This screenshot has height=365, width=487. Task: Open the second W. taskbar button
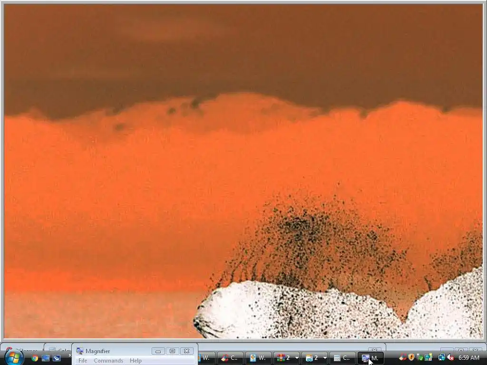point(258,358)
